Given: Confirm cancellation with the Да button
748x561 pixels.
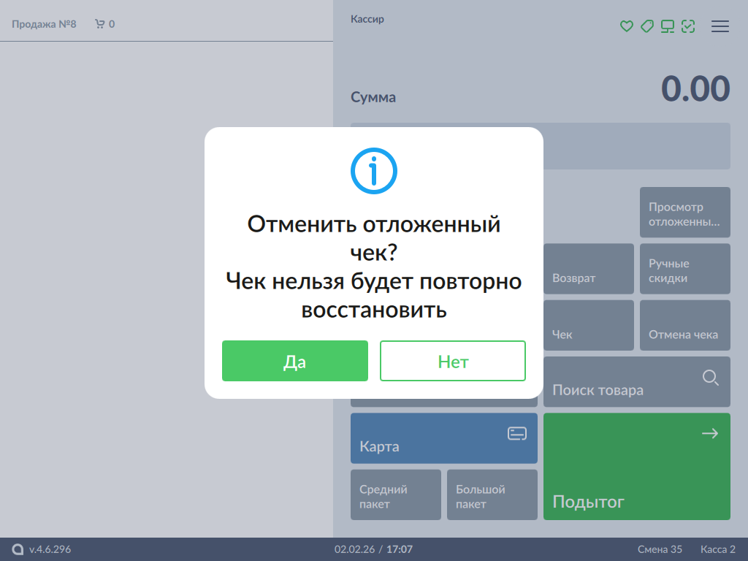Looking at the screenshot, I should click(295, 361).
